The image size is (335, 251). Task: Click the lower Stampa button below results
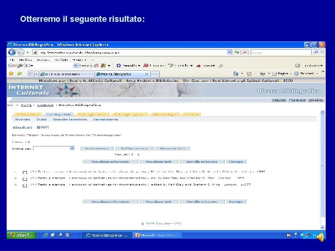[236, 201]
